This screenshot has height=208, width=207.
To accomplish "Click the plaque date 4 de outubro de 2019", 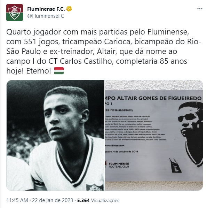I will click(x=126, y=152).
